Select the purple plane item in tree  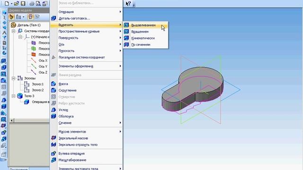click(x=40, y=43)
